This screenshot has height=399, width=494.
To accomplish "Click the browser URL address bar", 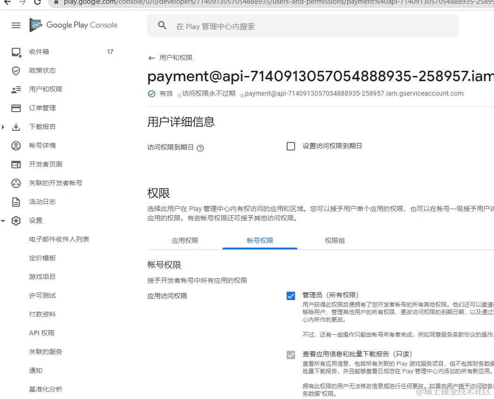I will (x=271, y=2).
